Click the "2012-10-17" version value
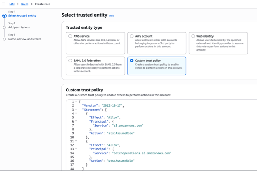The image size is (258, 172). point(112,106)
